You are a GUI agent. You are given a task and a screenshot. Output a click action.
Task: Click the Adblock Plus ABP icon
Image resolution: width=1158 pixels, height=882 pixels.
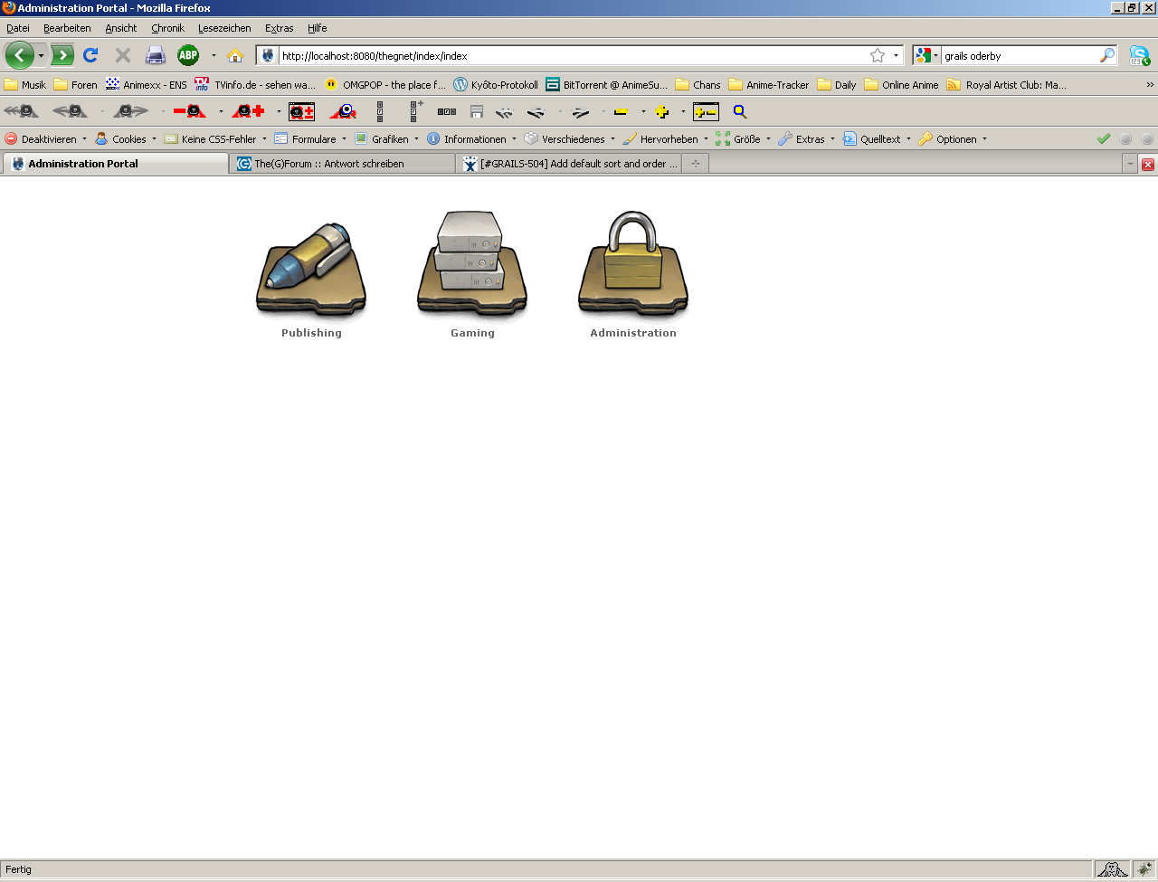[188, 56]
